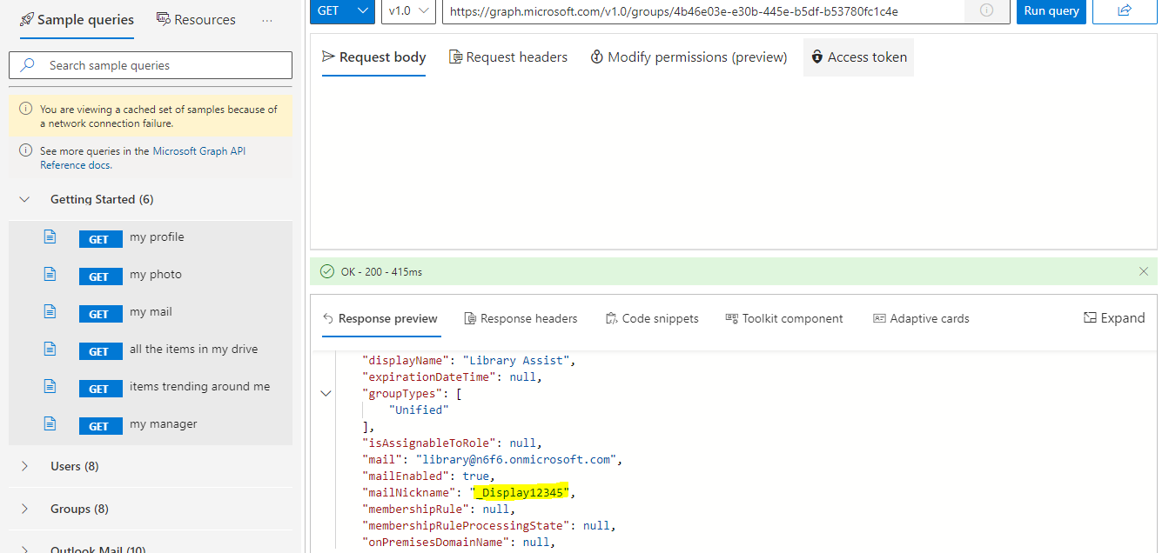Open the GET HTTP method dropdown

[341, 11]
